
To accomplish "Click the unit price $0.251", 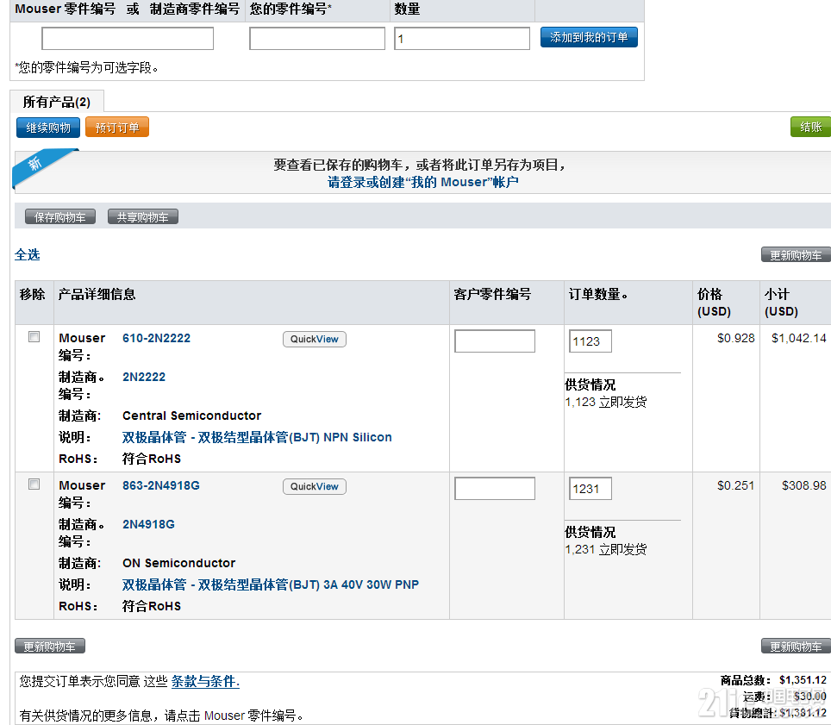I will (x=735, y=485).
